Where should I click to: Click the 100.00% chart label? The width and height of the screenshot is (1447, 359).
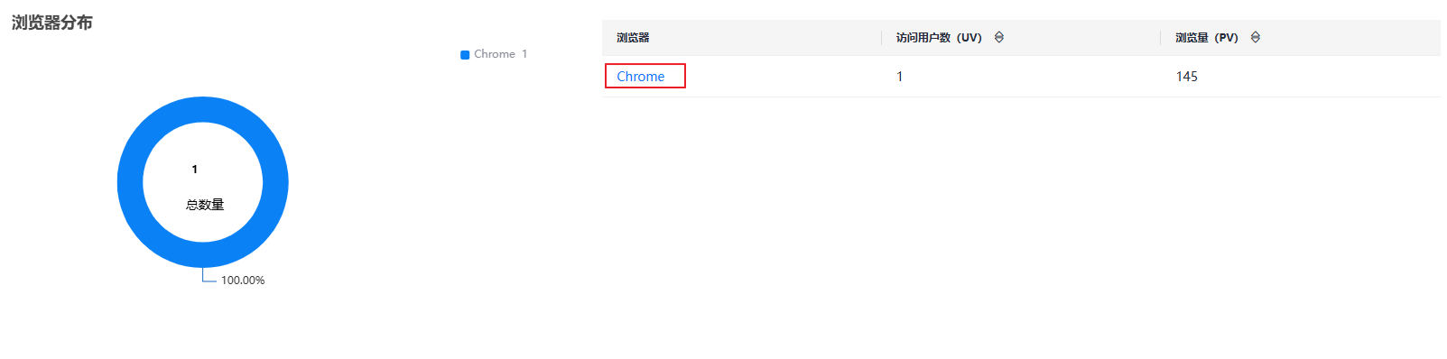[243, 281]
